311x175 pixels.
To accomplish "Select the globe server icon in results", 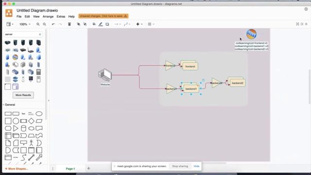I will pos(15,57).
